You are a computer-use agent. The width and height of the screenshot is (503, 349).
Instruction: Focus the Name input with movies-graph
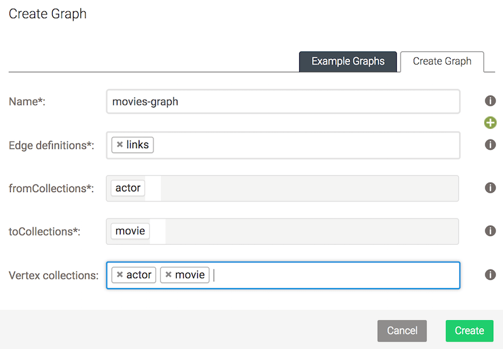(x=284, y=102)
